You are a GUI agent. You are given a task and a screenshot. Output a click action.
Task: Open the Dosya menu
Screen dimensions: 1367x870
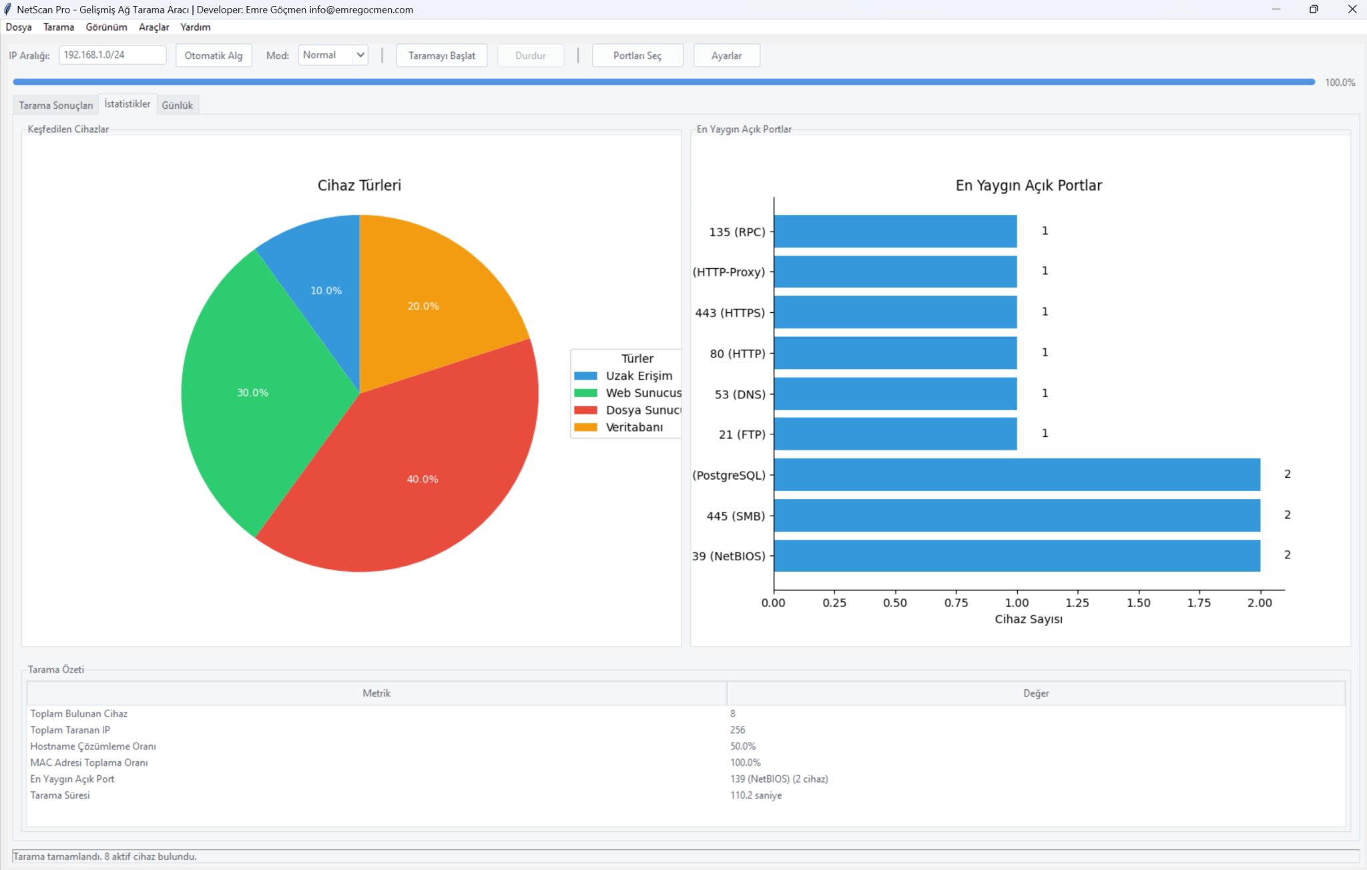point(19,27)
